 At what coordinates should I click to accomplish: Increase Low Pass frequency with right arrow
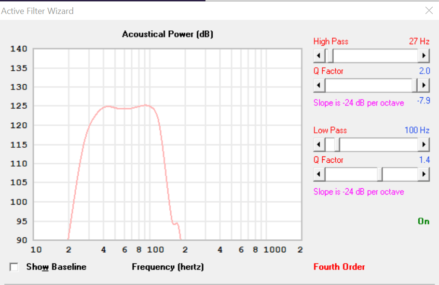pyautogui.click(x=424, y=144)
